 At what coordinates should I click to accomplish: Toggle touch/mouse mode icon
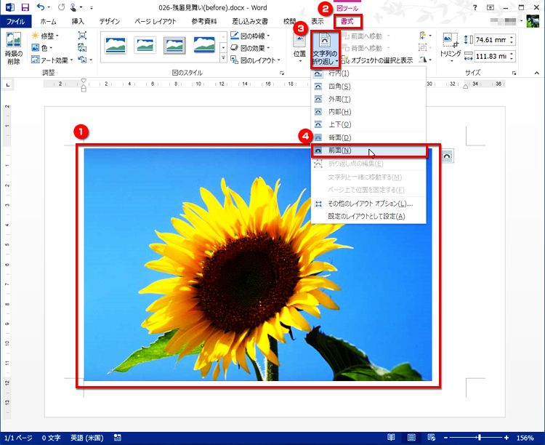point(73,7)
